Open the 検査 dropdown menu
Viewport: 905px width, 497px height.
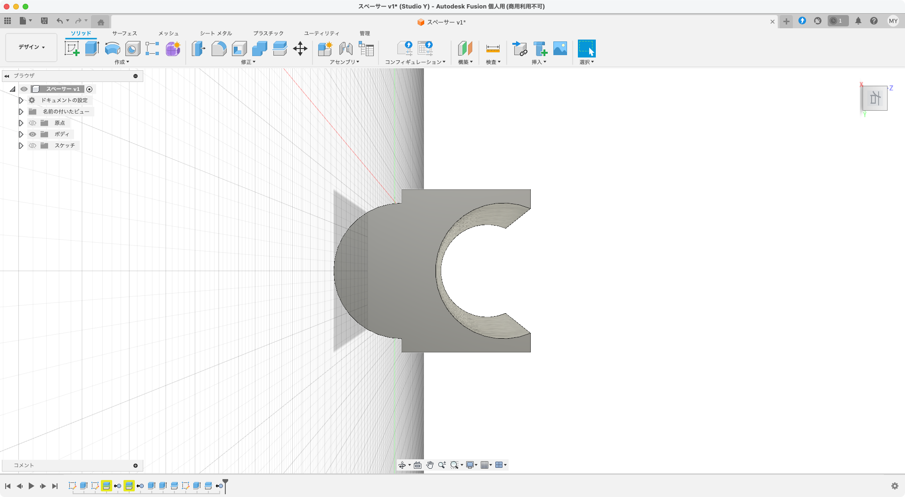(493, 62)
